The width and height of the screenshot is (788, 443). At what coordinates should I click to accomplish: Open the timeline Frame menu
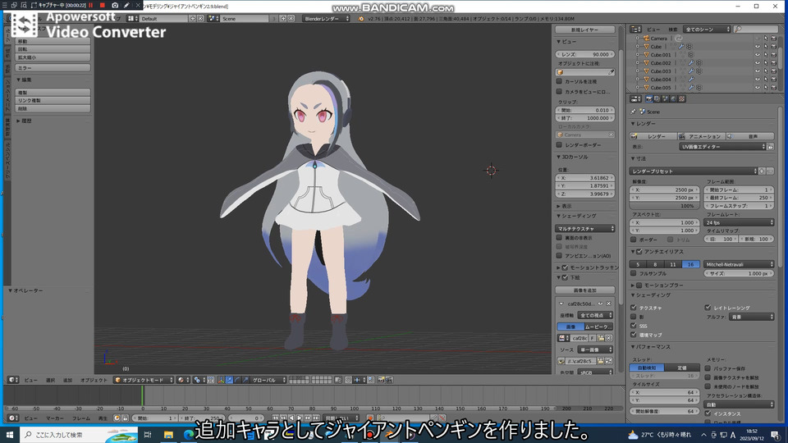[81, 418]
